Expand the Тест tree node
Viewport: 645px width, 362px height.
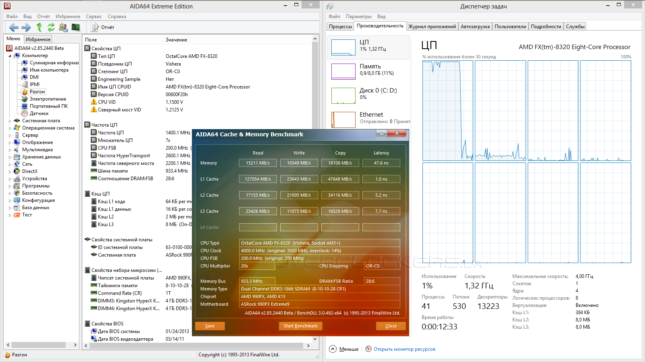pyautogui.click(x=10, y=215)
